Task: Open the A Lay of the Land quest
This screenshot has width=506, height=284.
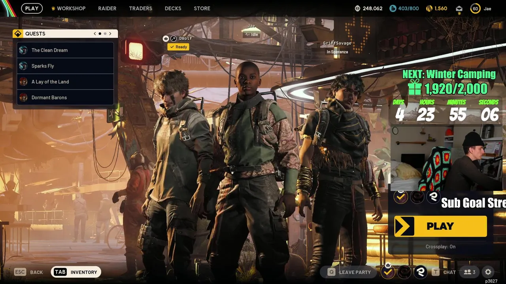Action: pos(65,82)
